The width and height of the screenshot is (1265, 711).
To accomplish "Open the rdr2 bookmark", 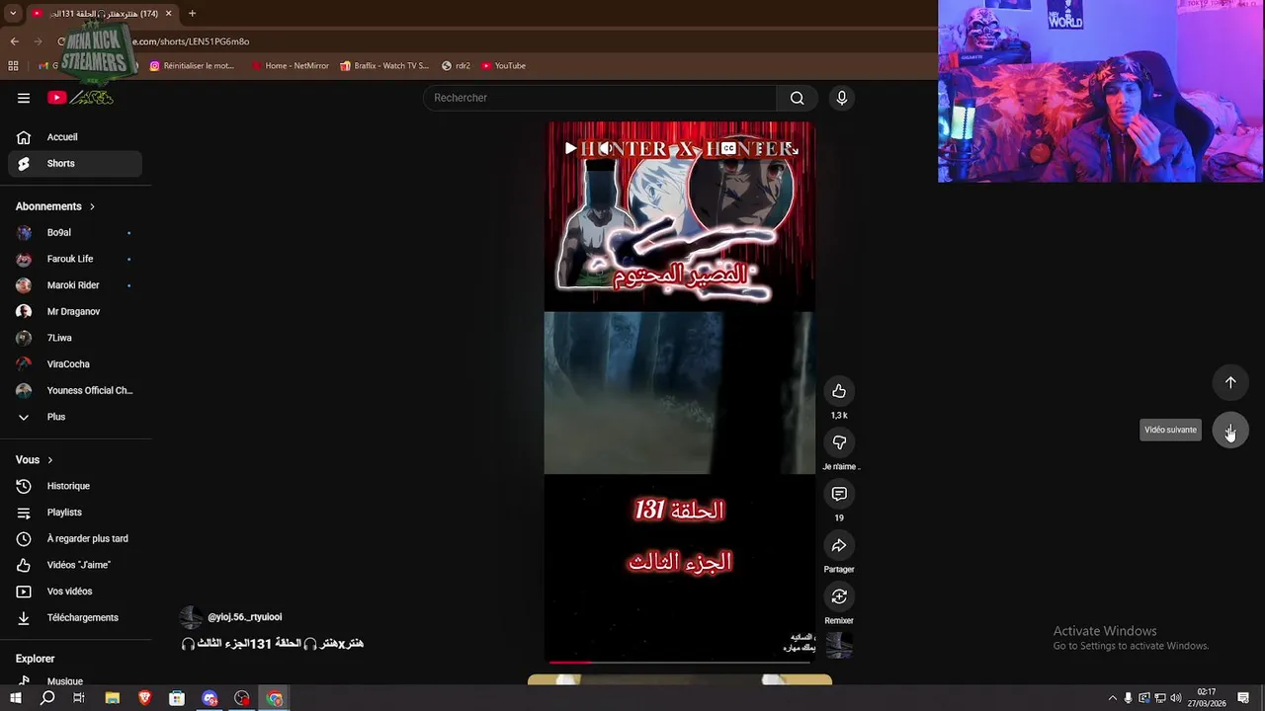I will point(456,66).
